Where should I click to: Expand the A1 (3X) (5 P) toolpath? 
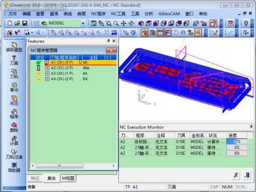point(47,62)
